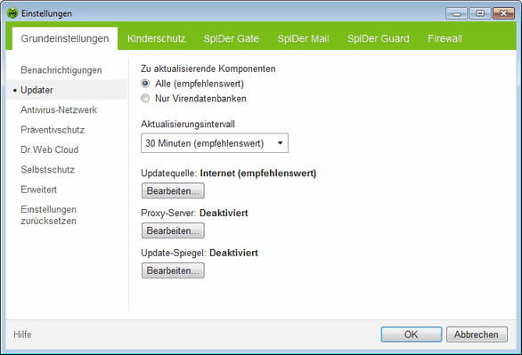Screen dimensions: 522x355
Task: Select the Nur Virendatenbanken radio button
Action: 145,99
